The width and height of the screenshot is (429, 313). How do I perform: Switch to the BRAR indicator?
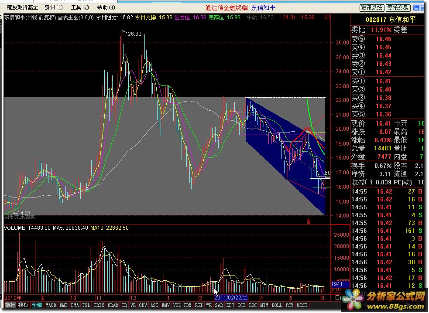point(113,305)
